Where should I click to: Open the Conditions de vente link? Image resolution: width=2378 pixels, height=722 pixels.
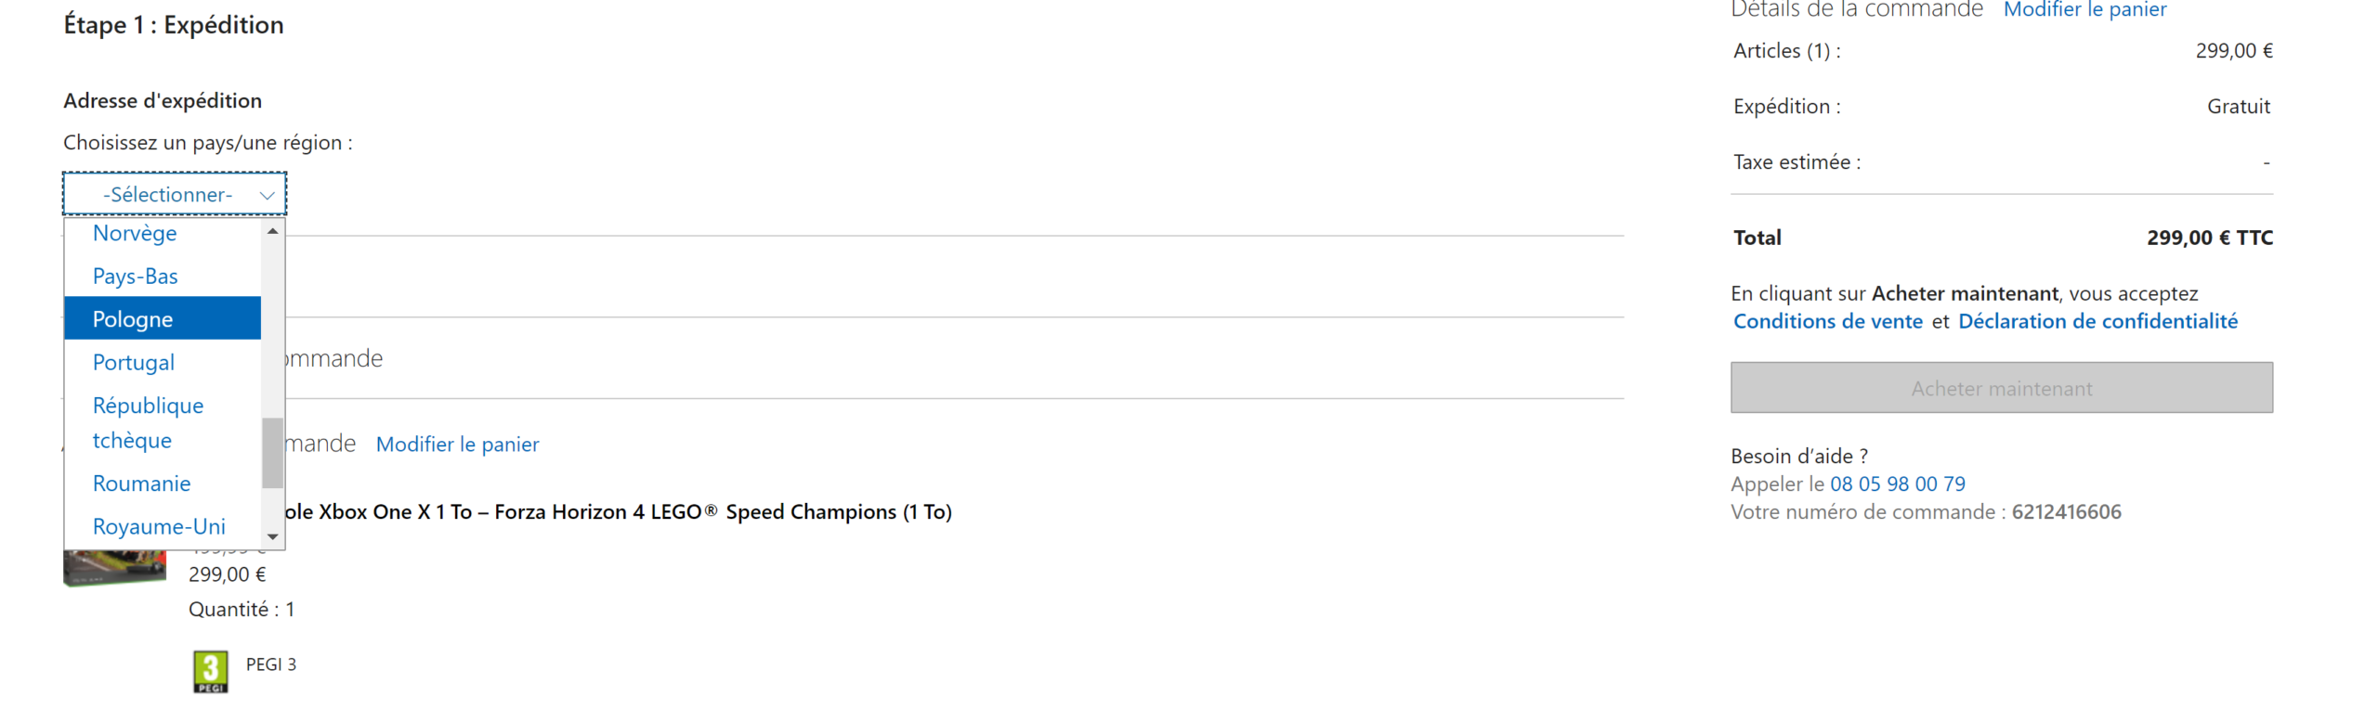coord(1827,321)
